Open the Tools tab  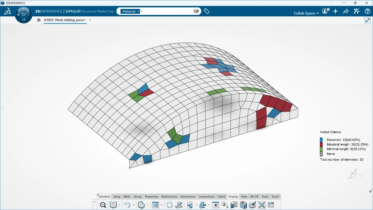point(265,196)
